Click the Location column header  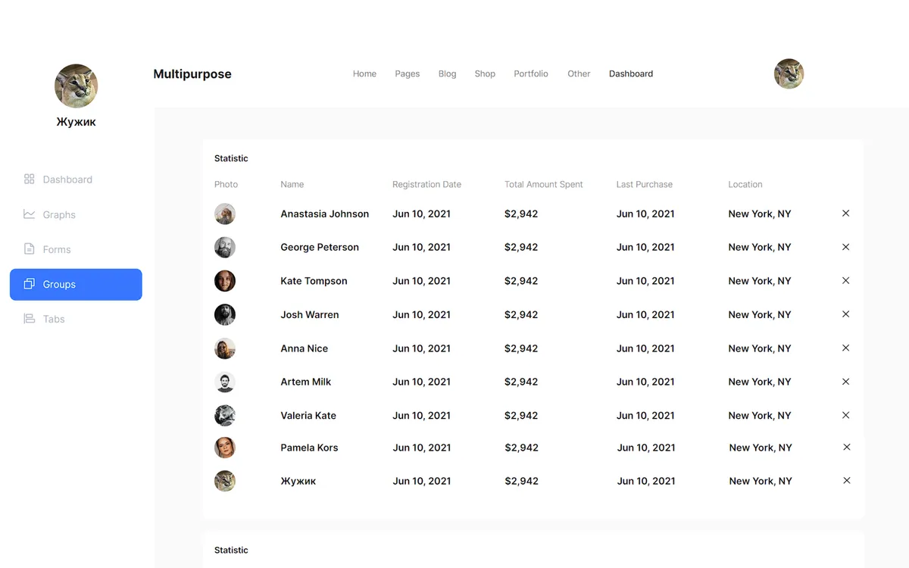[x=745, y=184]
